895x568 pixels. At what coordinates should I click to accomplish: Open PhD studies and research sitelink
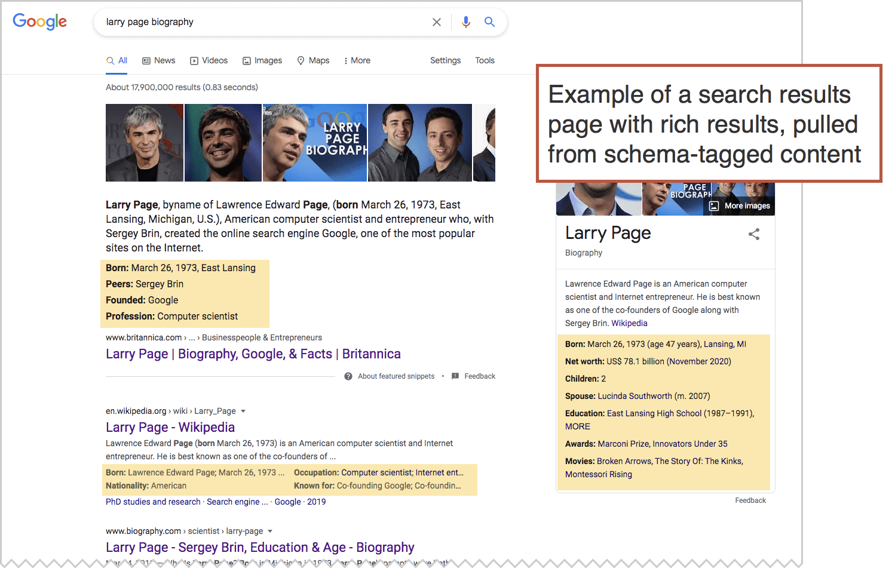[153, 502]
